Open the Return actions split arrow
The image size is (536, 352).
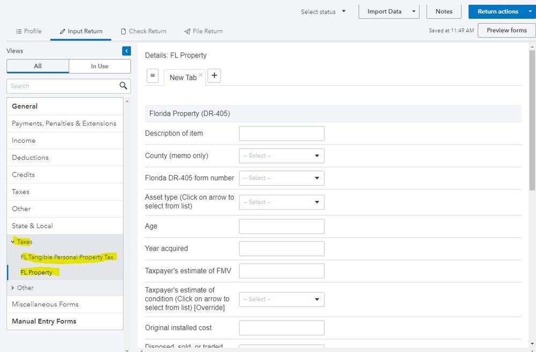point(530,11)
